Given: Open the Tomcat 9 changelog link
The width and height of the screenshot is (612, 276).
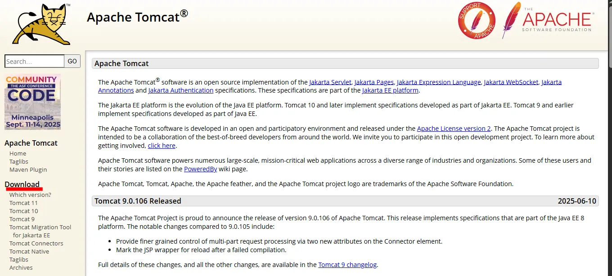Looking at the screenshot, I should point(347,265).
